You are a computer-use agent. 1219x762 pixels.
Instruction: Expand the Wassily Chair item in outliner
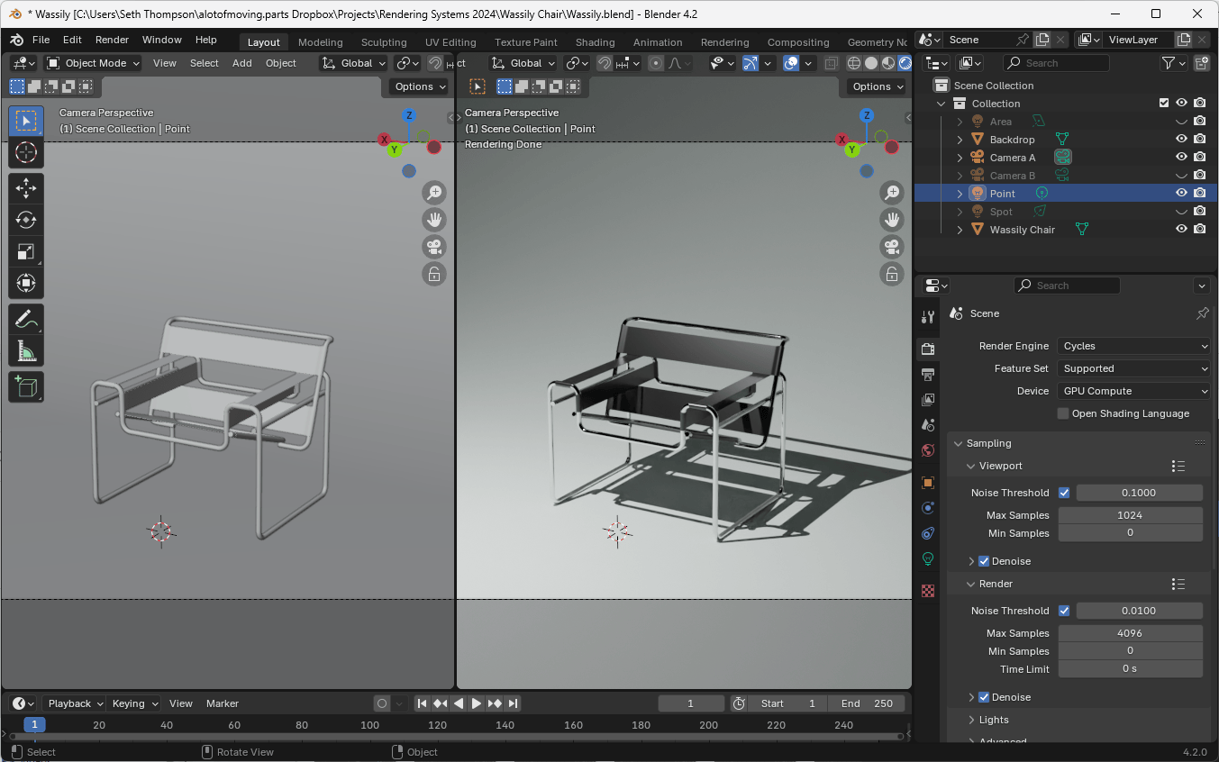(x=960, y=230)
